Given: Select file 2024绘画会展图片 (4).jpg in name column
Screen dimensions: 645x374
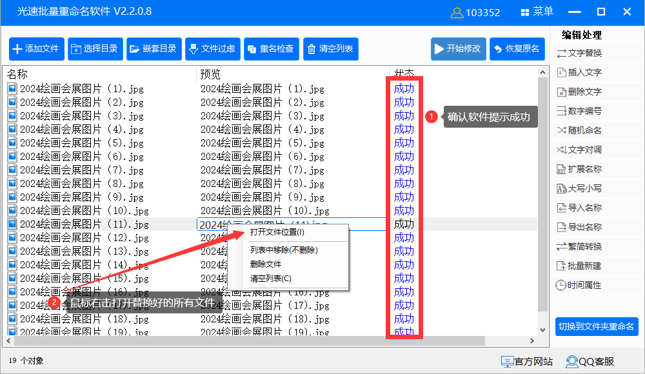Looking at the screenshot, I should click(81, 130).
